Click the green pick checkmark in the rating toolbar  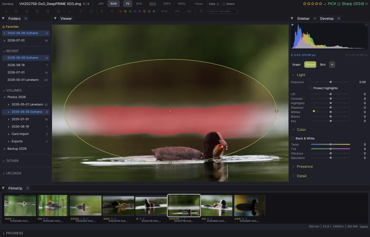tap(70, 11)
